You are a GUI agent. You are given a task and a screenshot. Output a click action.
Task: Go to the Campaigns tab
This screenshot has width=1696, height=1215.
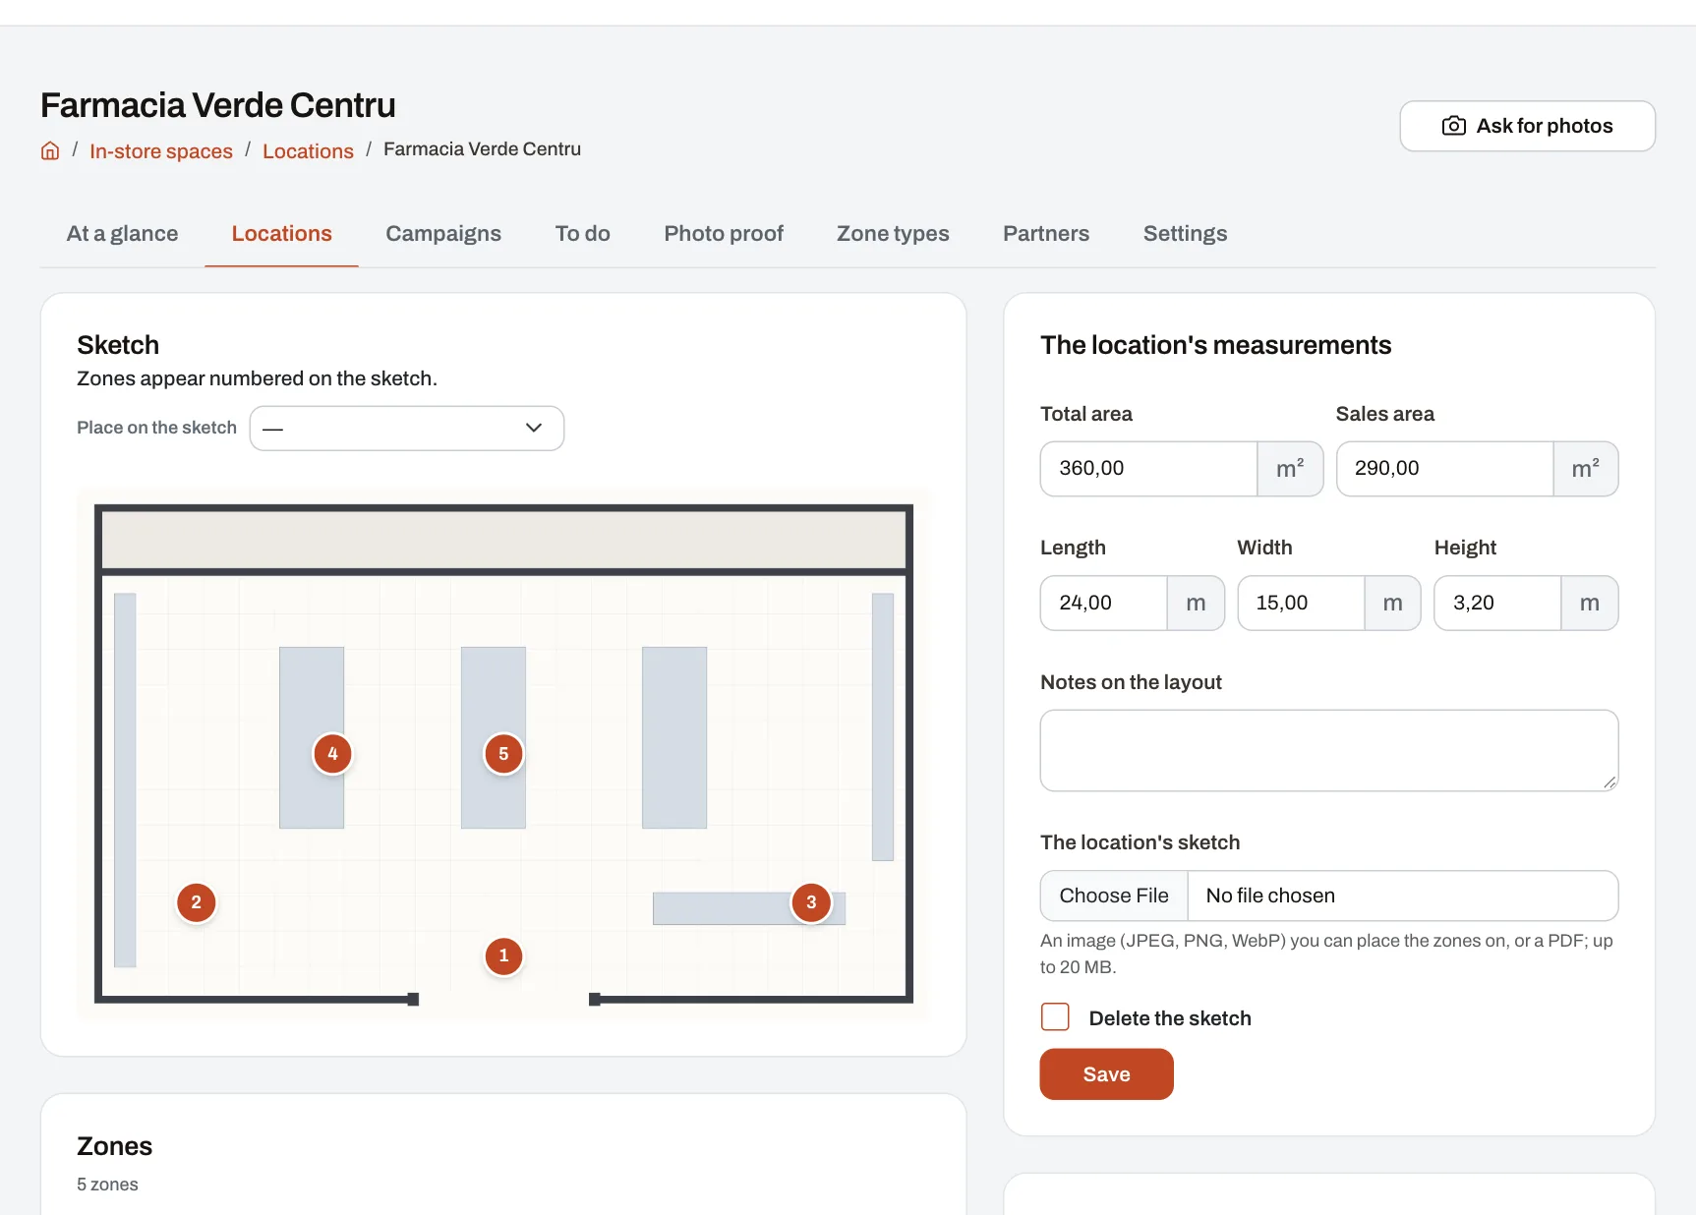pos(443,234)
